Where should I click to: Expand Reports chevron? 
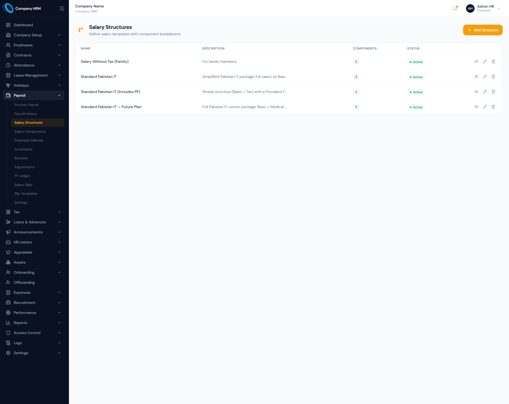59,323
